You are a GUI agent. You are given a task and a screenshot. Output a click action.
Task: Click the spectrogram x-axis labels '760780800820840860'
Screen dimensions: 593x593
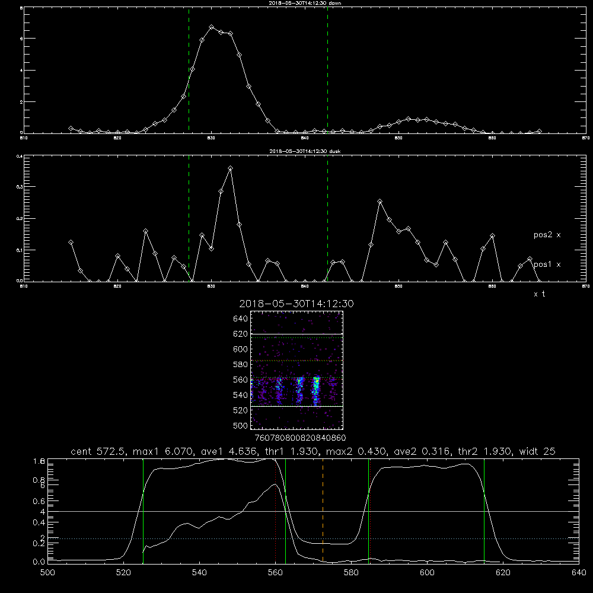tap(300, 438)
